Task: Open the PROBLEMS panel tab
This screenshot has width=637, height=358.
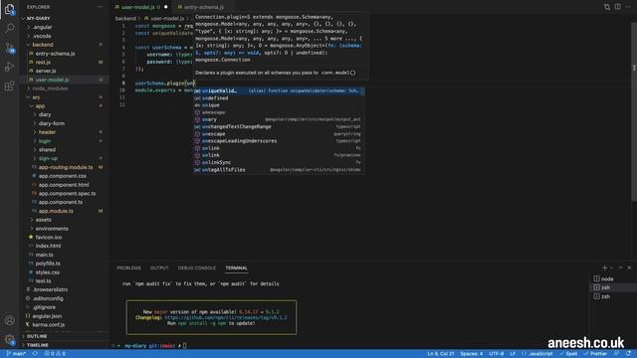Action: tap(128, 268)
